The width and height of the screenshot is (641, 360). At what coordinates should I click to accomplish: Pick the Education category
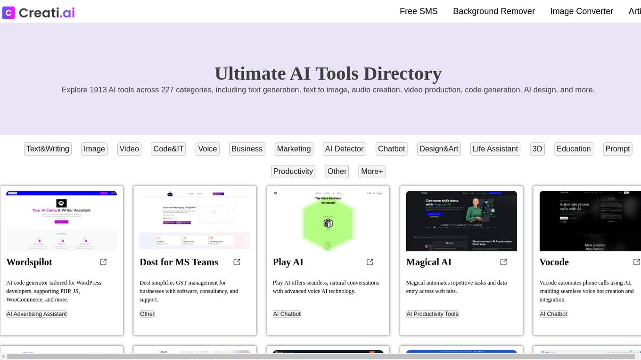pyautogui.click(x=574, y=149)
